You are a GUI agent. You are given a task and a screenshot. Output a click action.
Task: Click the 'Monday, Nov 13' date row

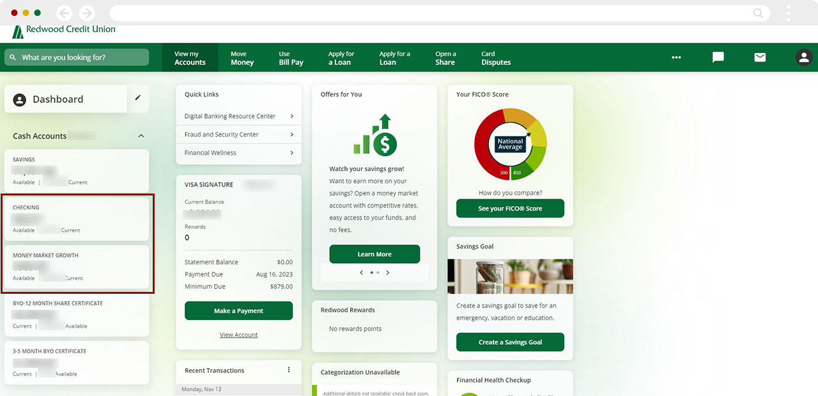pos(238,389)
